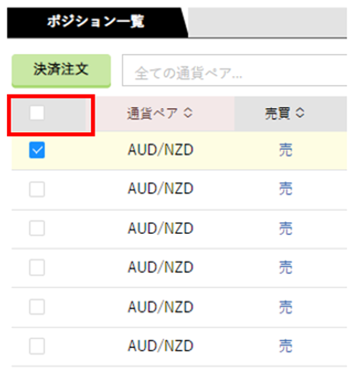Click AUD/NZD text in the last row
This screenshot has width=356, height=372.
click(161, 346)
